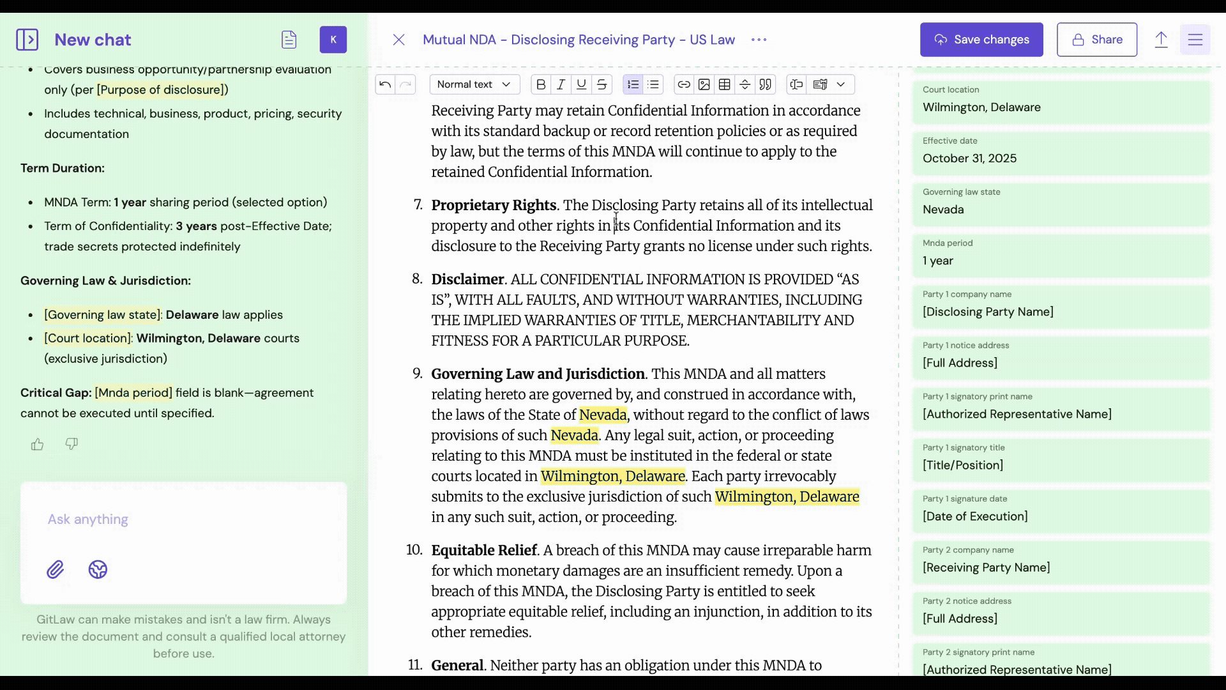The image size is (1226, 690).
Task: Click the undo arrow icon
Action: pyautogui.click(x=385, y=84)
